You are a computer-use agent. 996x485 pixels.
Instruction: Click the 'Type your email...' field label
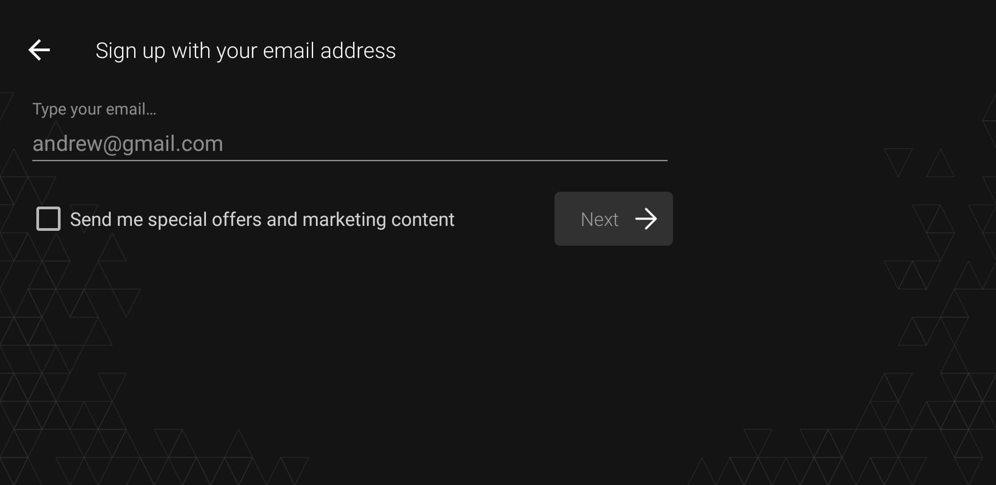click(94, 109)
